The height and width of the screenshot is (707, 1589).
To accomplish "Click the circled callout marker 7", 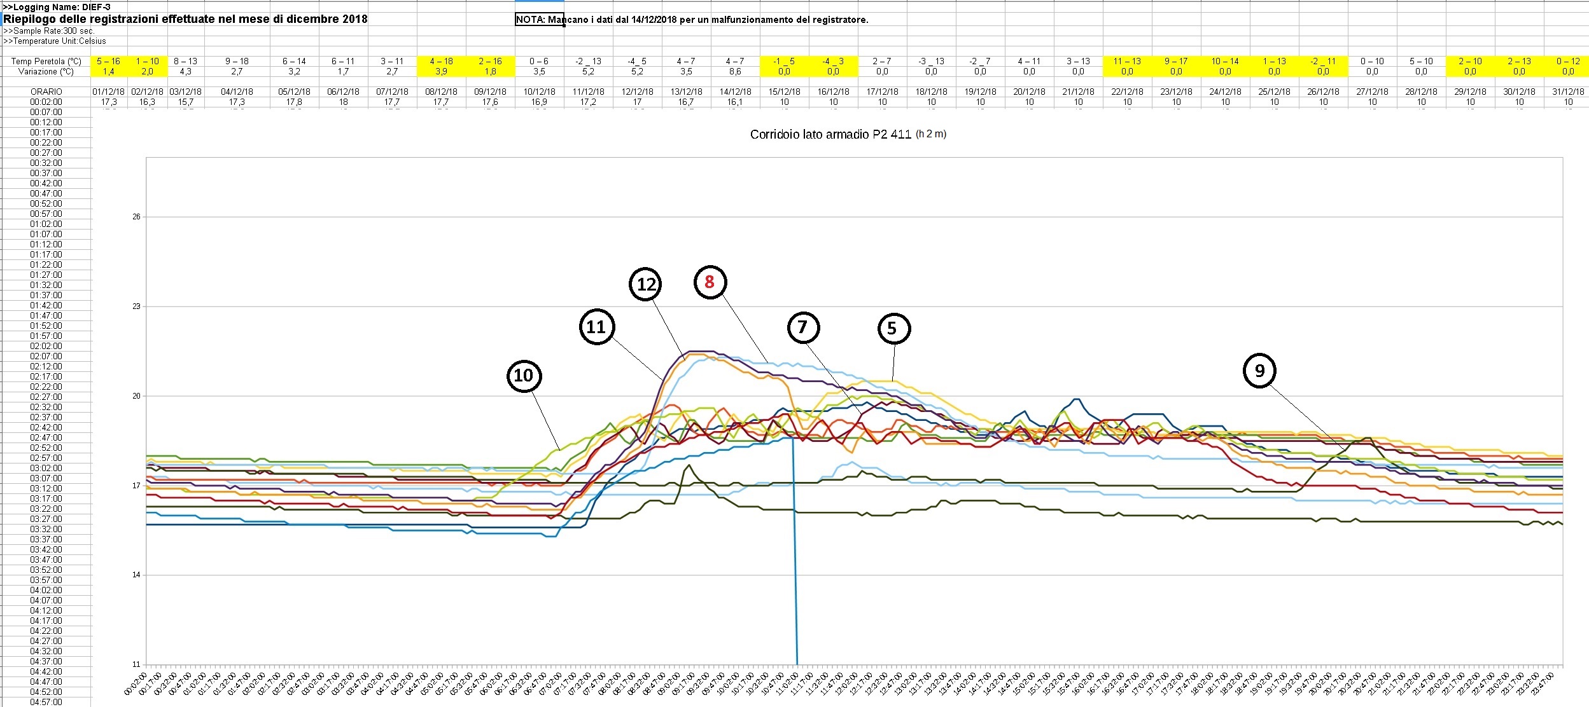I will (x=802, y=327).
